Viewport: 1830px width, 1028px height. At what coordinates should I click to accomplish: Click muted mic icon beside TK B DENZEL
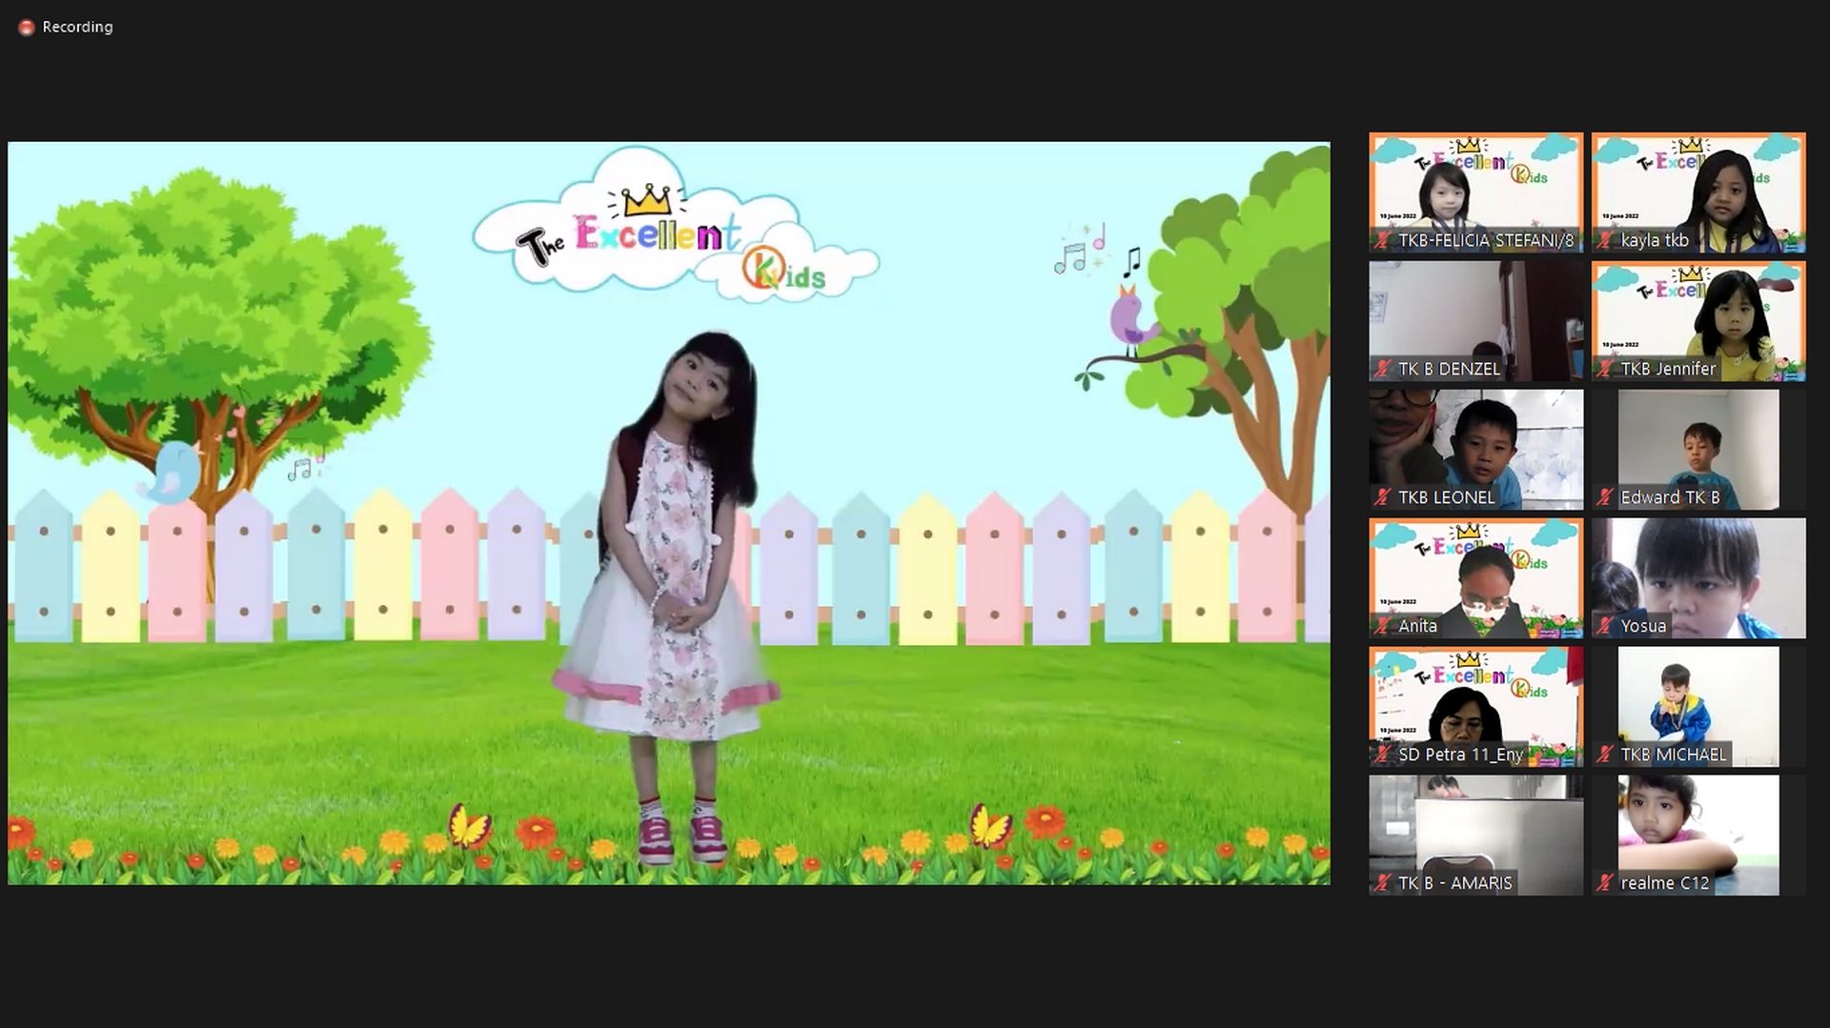pyautogui.click(x=1383, y=369)
